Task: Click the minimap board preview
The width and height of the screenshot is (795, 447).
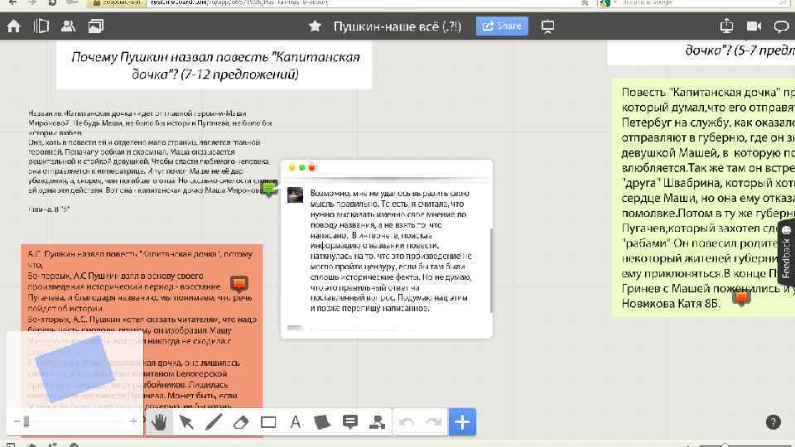Action: 75,370
